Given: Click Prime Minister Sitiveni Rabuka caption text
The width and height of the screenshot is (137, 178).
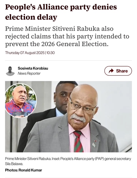Looking at the screenshot, I should (28, 159).
